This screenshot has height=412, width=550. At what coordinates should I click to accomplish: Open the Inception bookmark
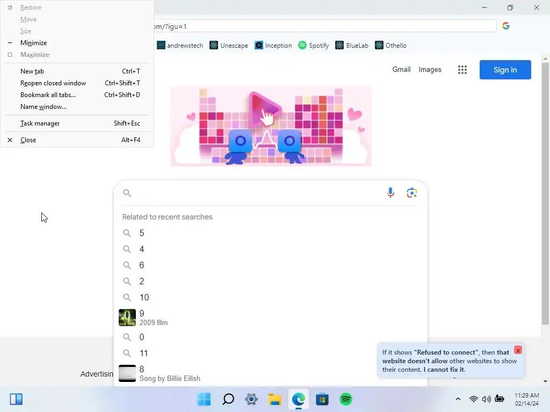tap(273, 45)
